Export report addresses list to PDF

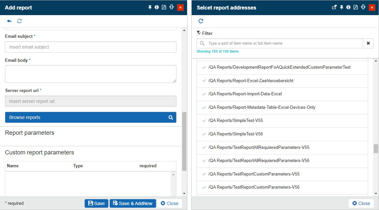pyautogui.click(x=356, y=7)
